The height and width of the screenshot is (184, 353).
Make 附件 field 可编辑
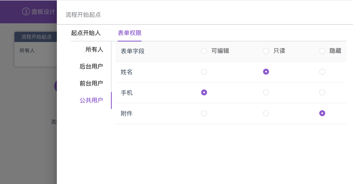click(204, 113)
